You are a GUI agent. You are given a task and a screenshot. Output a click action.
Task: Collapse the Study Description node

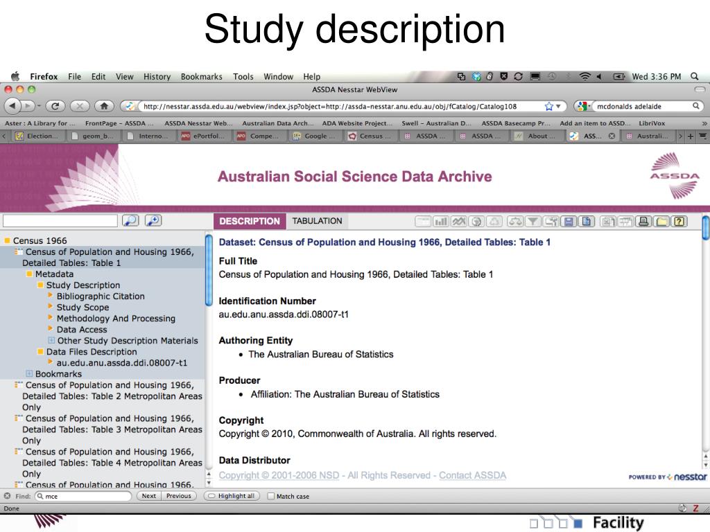(40, 285)
